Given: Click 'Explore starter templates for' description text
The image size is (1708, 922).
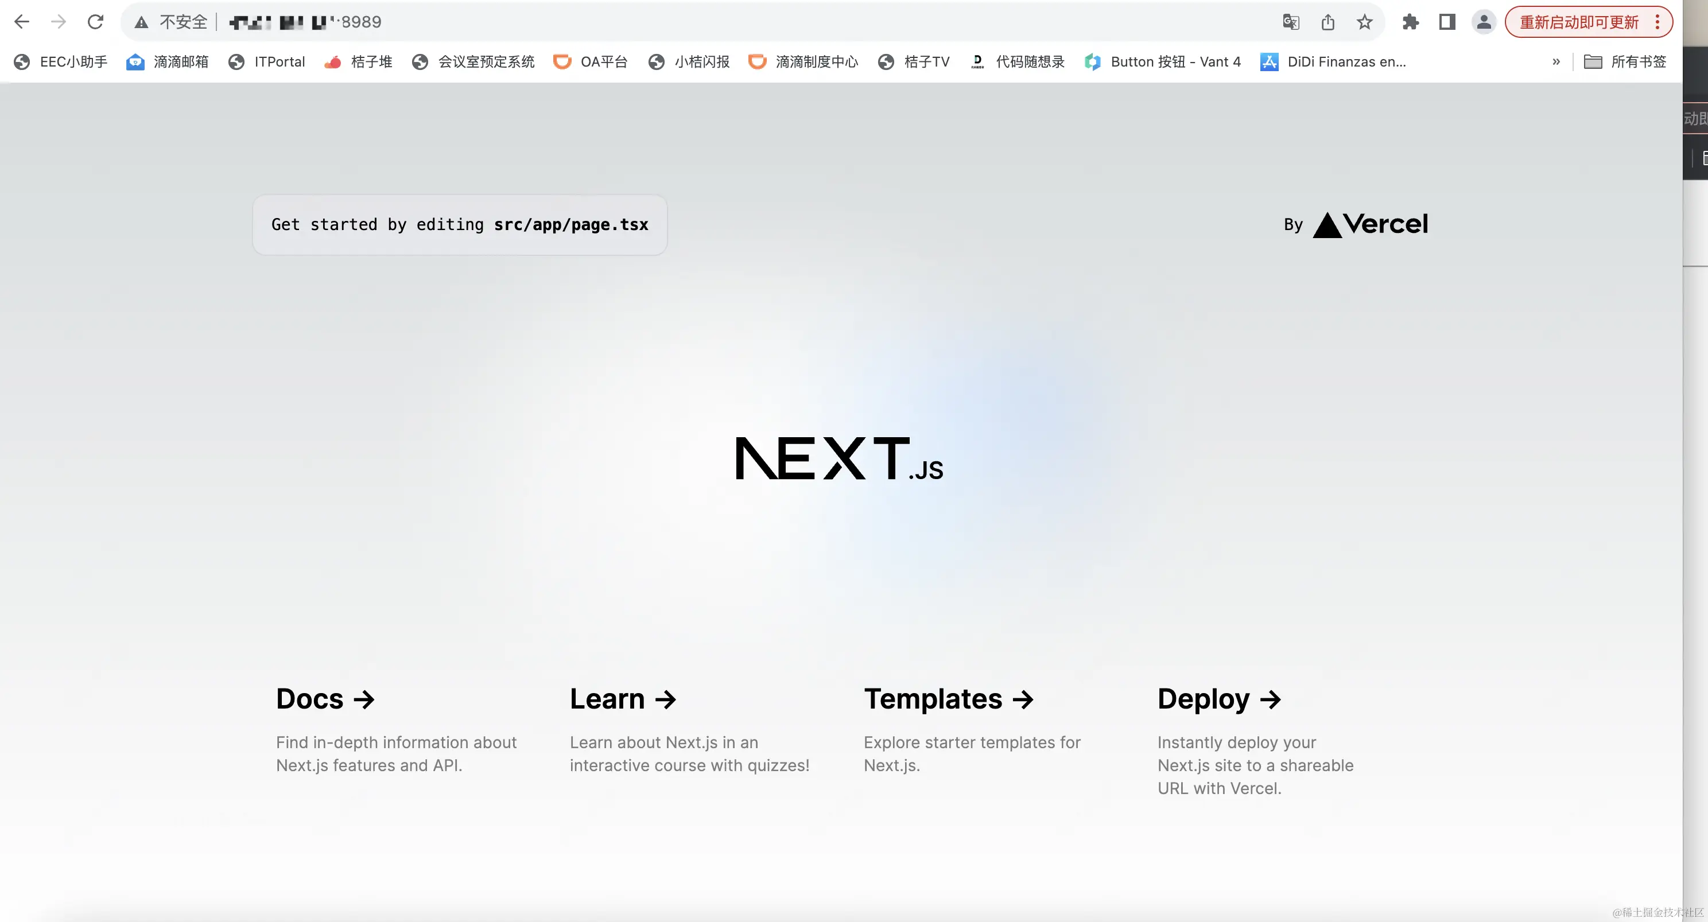Looking at the screenshot, I should coord(972,742).
